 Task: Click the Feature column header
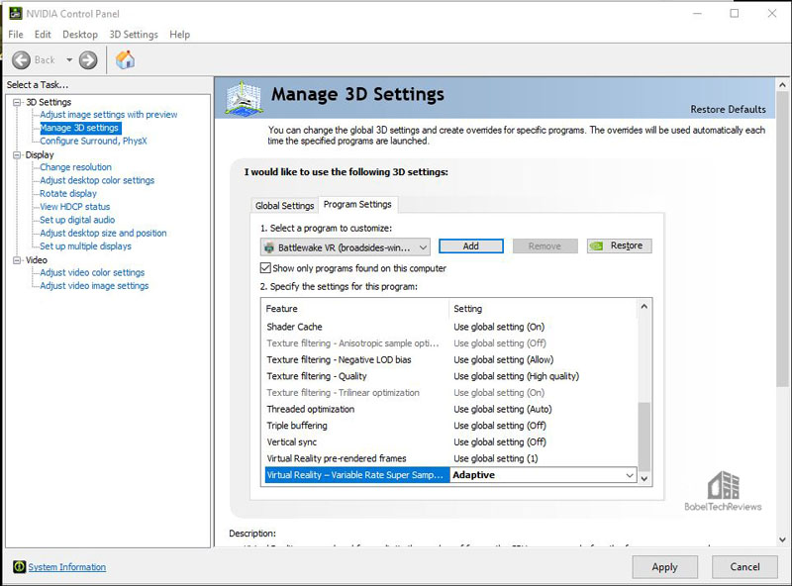point(355,309)
